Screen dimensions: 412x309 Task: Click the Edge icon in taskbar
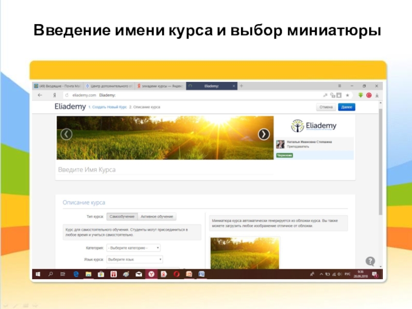tap(75, 274)
